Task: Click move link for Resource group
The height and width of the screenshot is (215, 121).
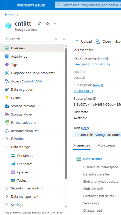Action: 103,58
